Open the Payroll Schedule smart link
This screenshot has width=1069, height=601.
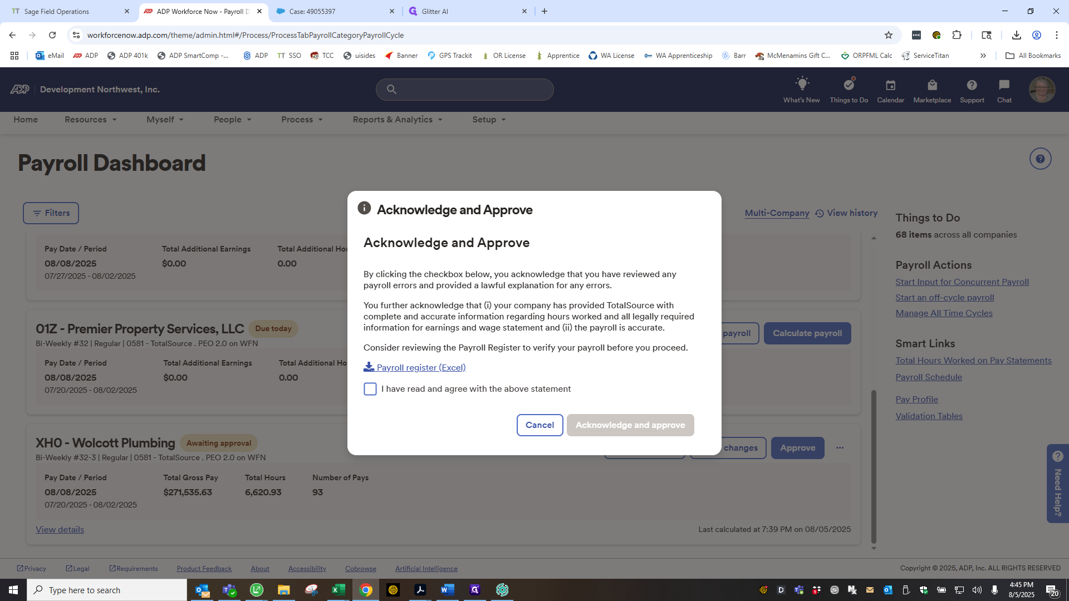coord(928,377)
